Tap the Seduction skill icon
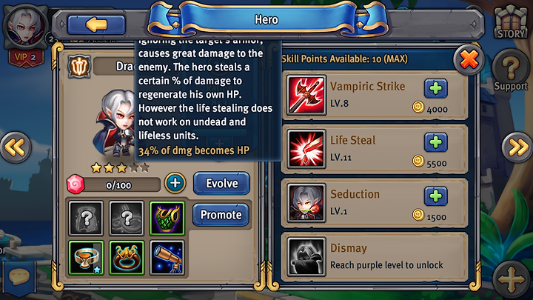533x300 pixels. tap(306, 203)
